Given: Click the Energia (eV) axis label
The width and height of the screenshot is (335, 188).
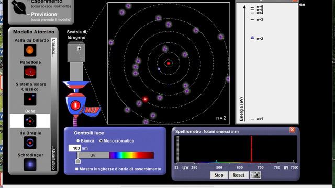Looking at the screenshot, I should [241, 109].
